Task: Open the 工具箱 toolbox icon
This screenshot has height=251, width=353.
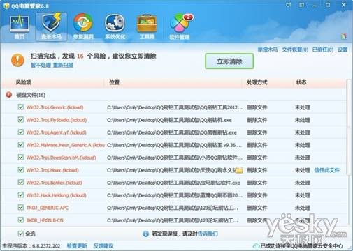Action: pos(147,26)
